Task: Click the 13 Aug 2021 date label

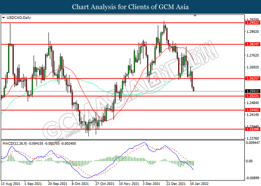Action: pyautogui.click(x=10, y=184)
